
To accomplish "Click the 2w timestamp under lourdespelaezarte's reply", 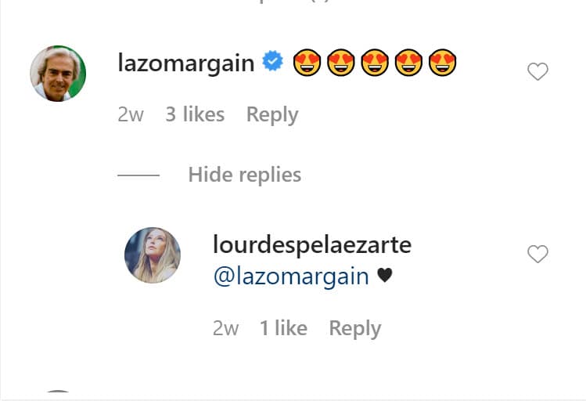I will tap(226, 328).
